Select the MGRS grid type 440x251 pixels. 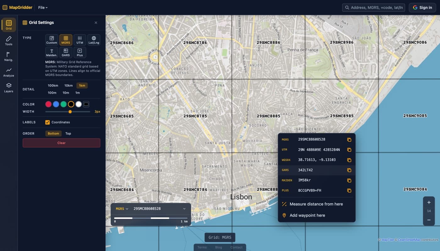(66, 40)
